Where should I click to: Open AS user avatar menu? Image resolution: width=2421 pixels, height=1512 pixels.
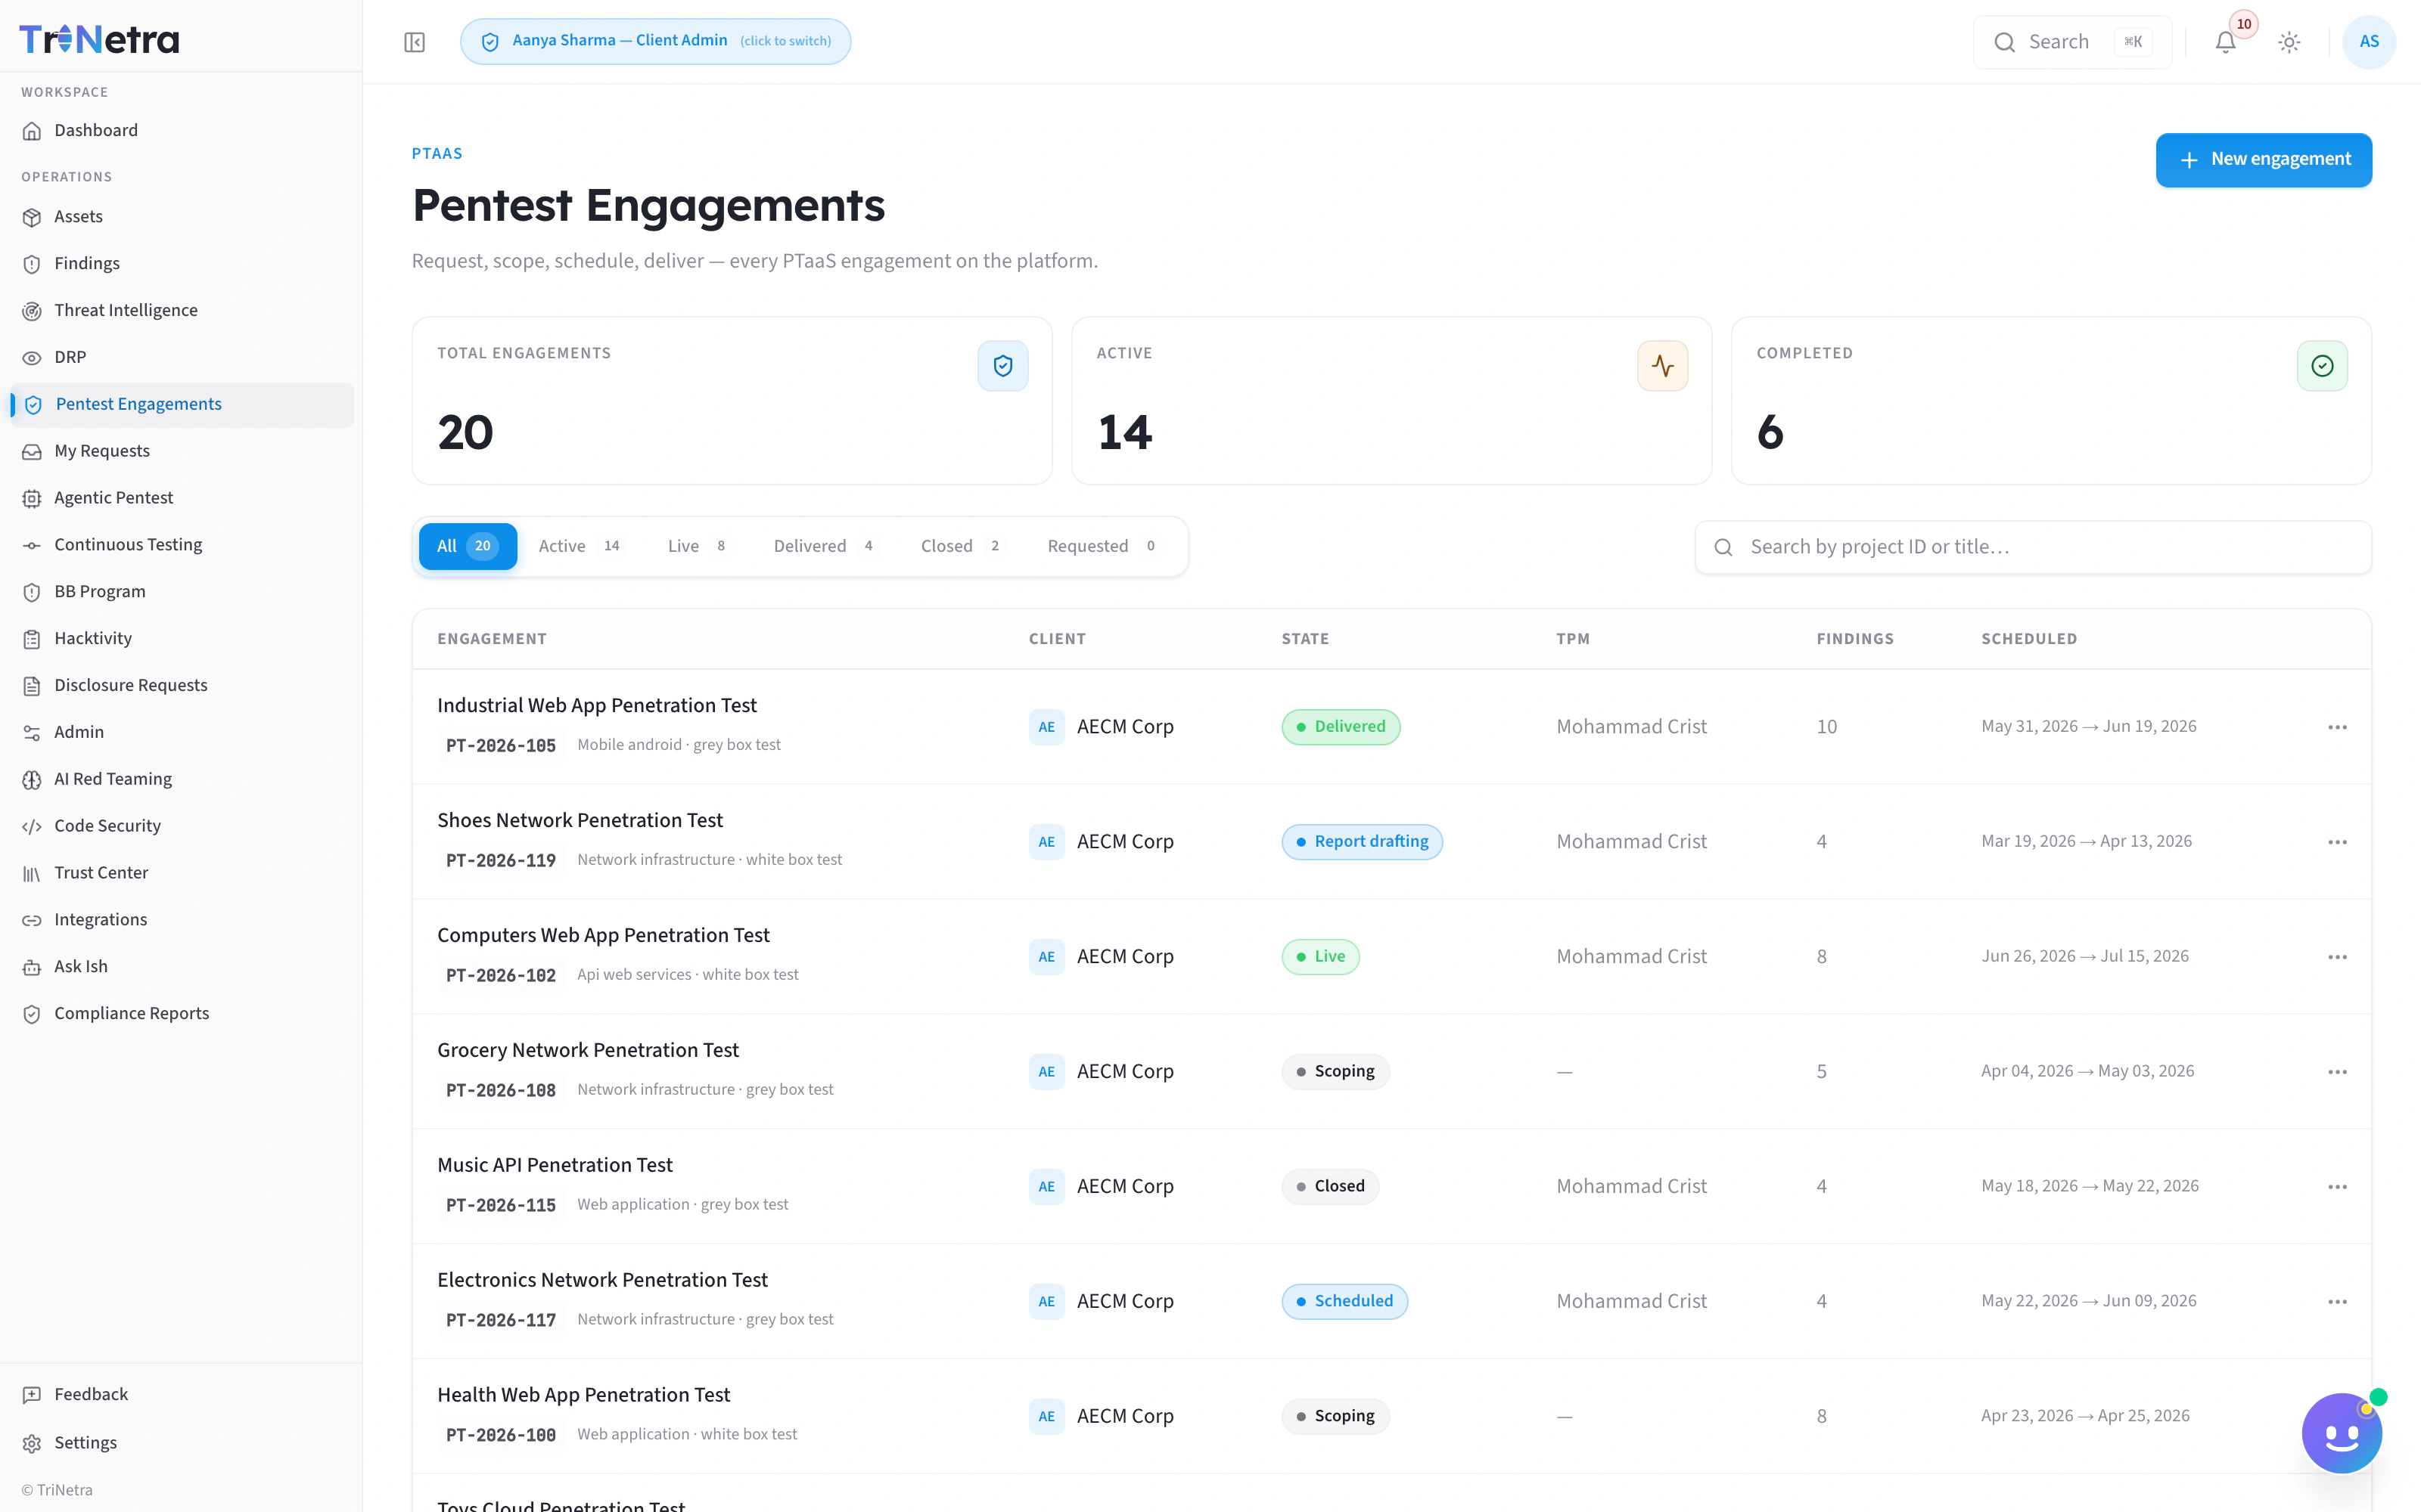pyautogui.click(x=2369, y=42)
